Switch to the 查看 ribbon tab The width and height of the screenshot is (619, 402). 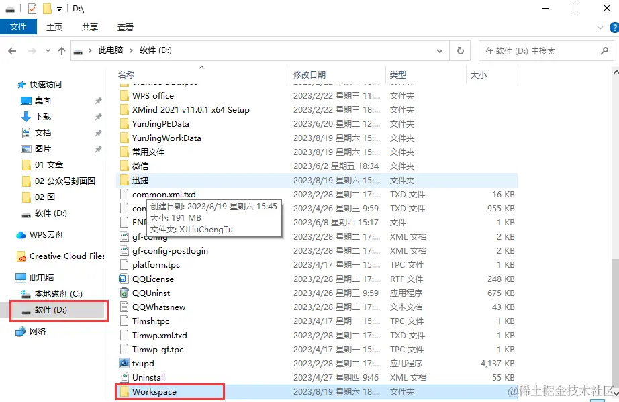click(x=125, y=28)
